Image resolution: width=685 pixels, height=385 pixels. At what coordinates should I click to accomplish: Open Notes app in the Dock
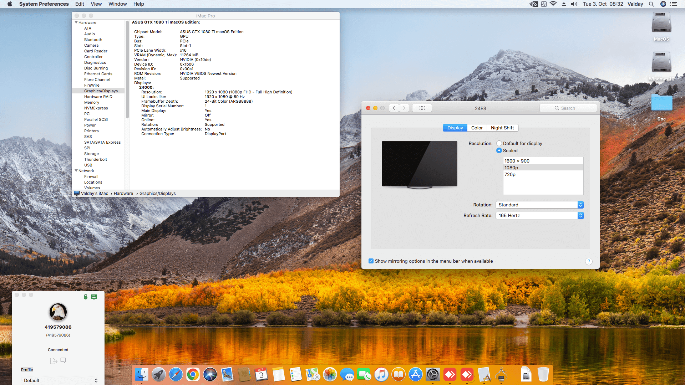(279, 375)
